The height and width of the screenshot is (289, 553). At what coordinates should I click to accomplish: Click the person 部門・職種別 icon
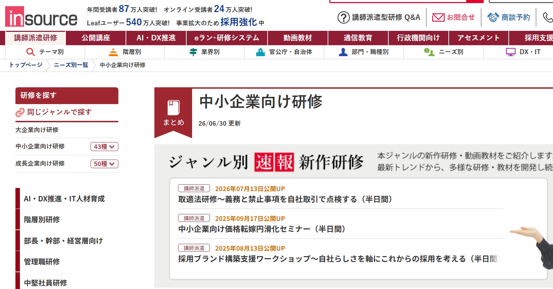pos(343,52)
